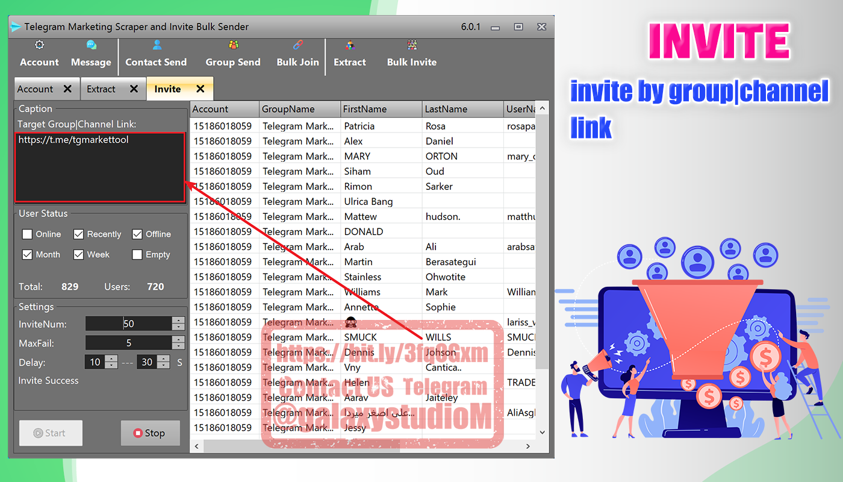Open the Bulk Invite tool
The image size is (843, 482).
click(x=412, y=54)
